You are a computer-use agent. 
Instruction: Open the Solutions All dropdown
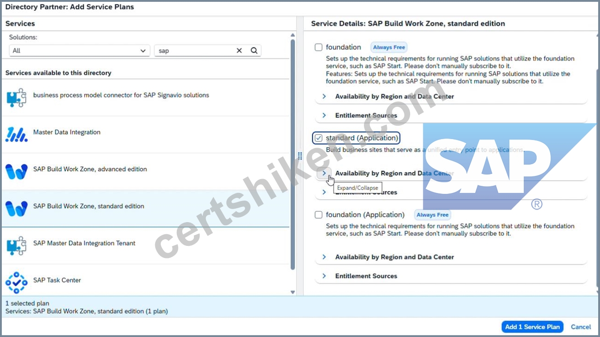coord(80,51)
